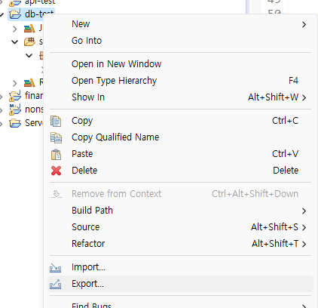Choose Export... from the menu
318x308 pixels.
tap(180, 284)
